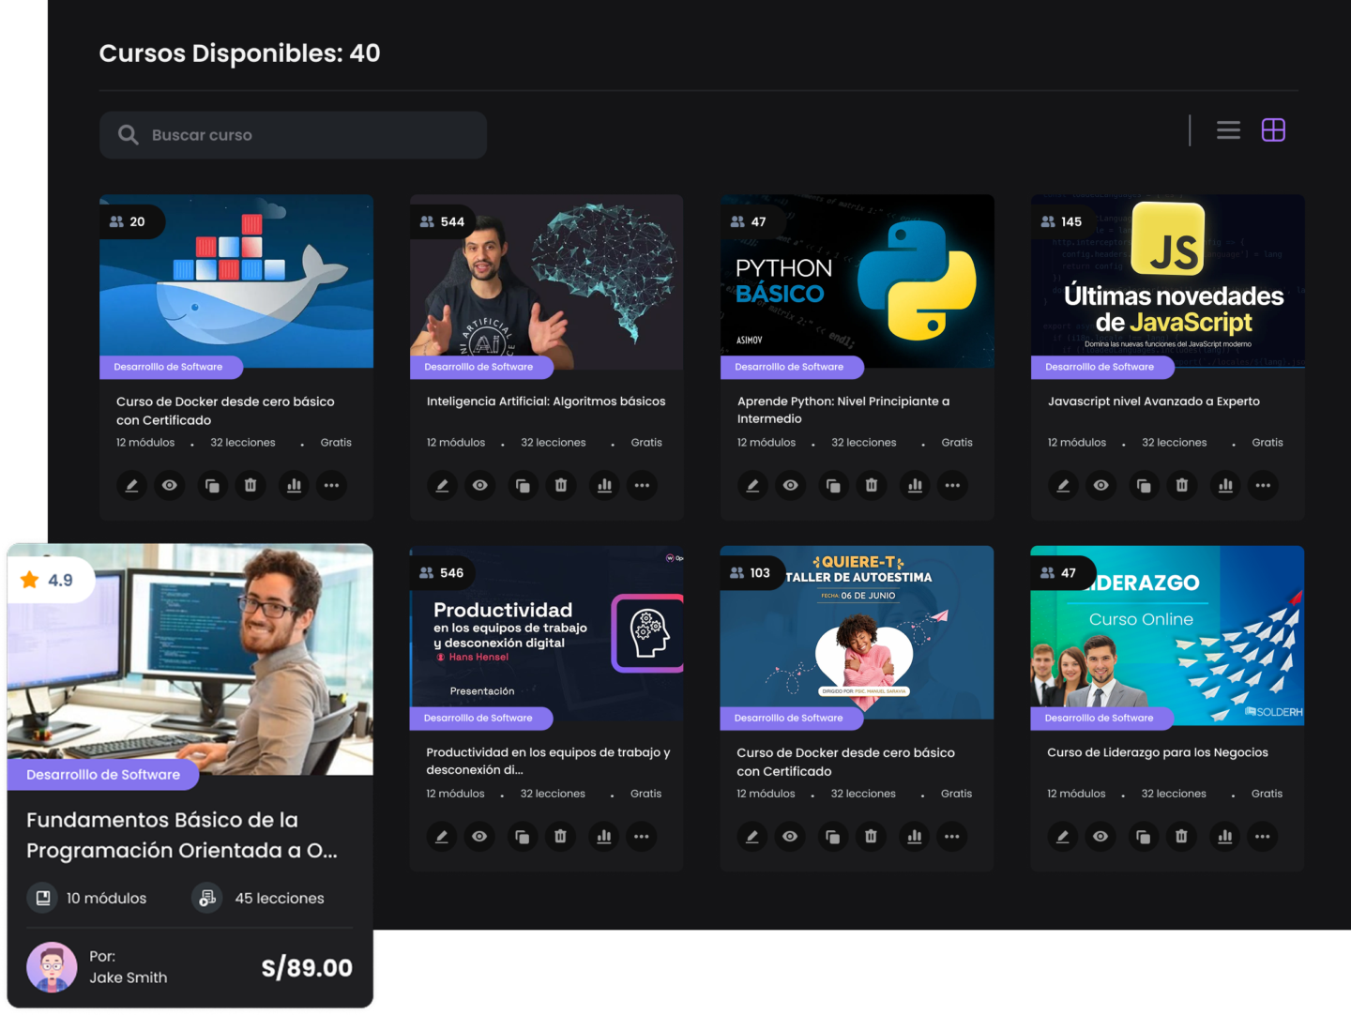Click the S/89.00 price
Image resolution: width=1351 pixels, height=1015 pixels.
point(307,968)
